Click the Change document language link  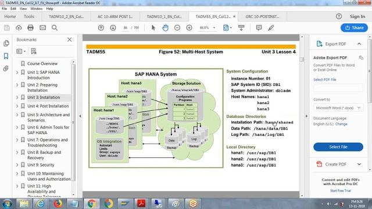coord(341,124)
